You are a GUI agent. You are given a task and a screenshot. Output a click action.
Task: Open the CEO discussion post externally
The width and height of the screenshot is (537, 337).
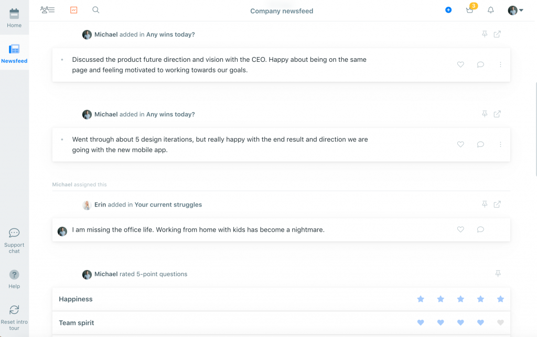(497, 34)
